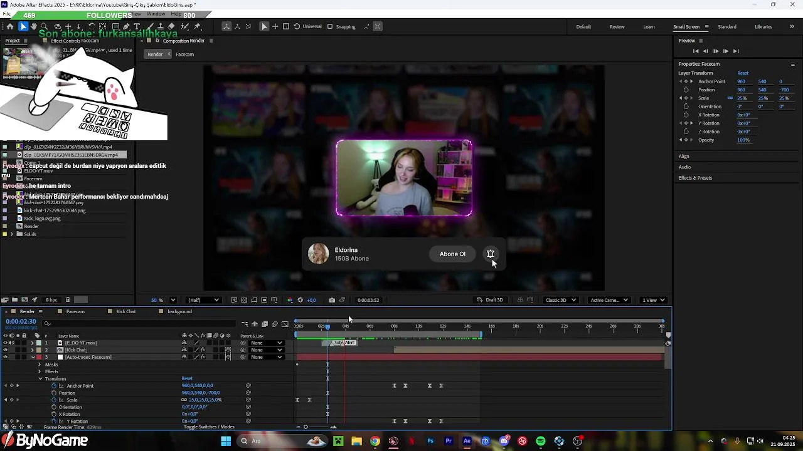Image resolution: width=803 pixels, height=451 pixels.
Task: Click the Draft 3D button
Action: 490,300
